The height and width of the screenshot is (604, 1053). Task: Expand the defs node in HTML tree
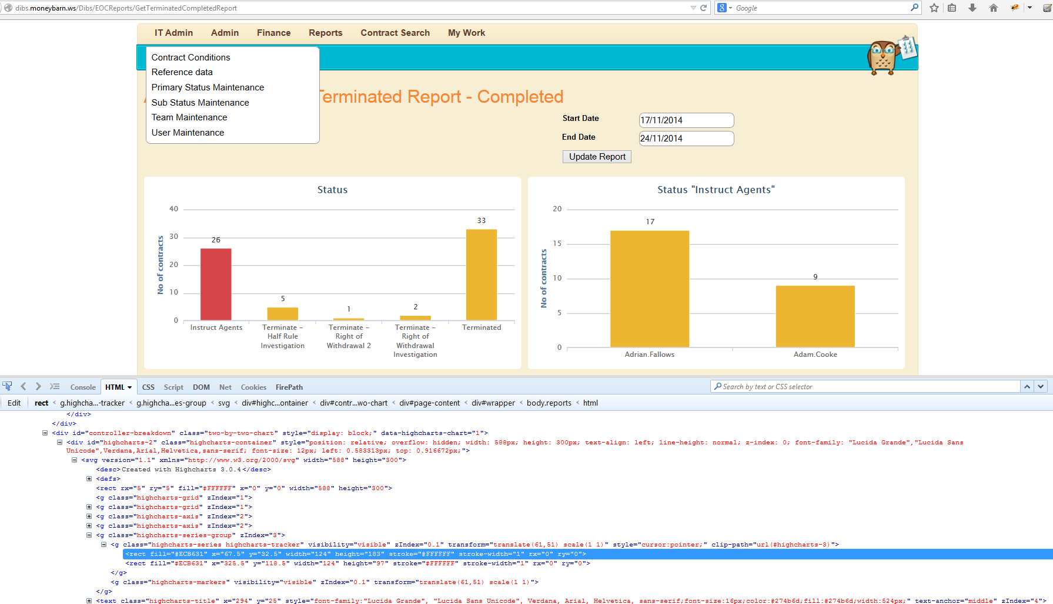click(89, 479)
